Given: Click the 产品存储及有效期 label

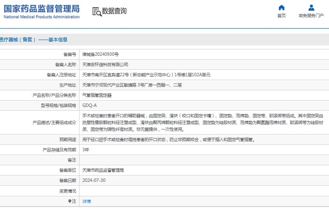Looking at the screenshot, I should coord(59,150).
